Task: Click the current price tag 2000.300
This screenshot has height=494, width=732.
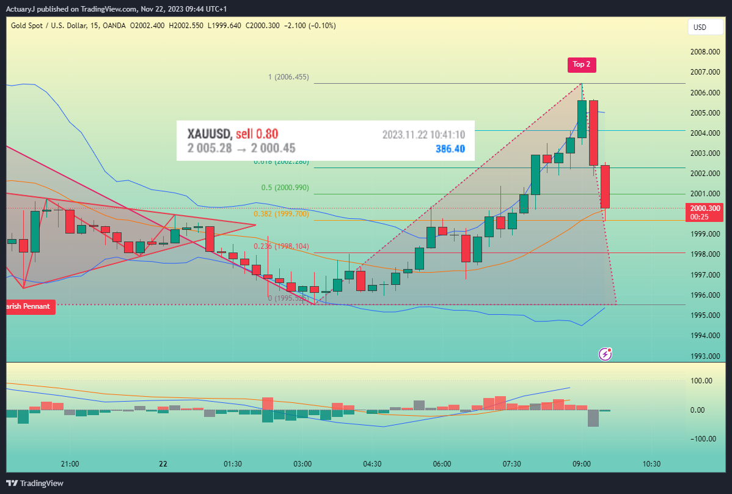Action: click(x=705, y=212)
